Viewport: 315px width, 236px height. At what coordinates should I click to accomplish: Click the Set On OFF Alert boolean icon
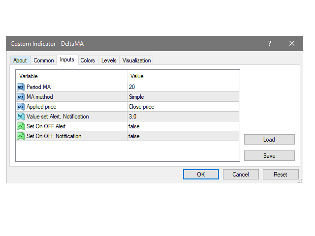(x=21, y=126)
